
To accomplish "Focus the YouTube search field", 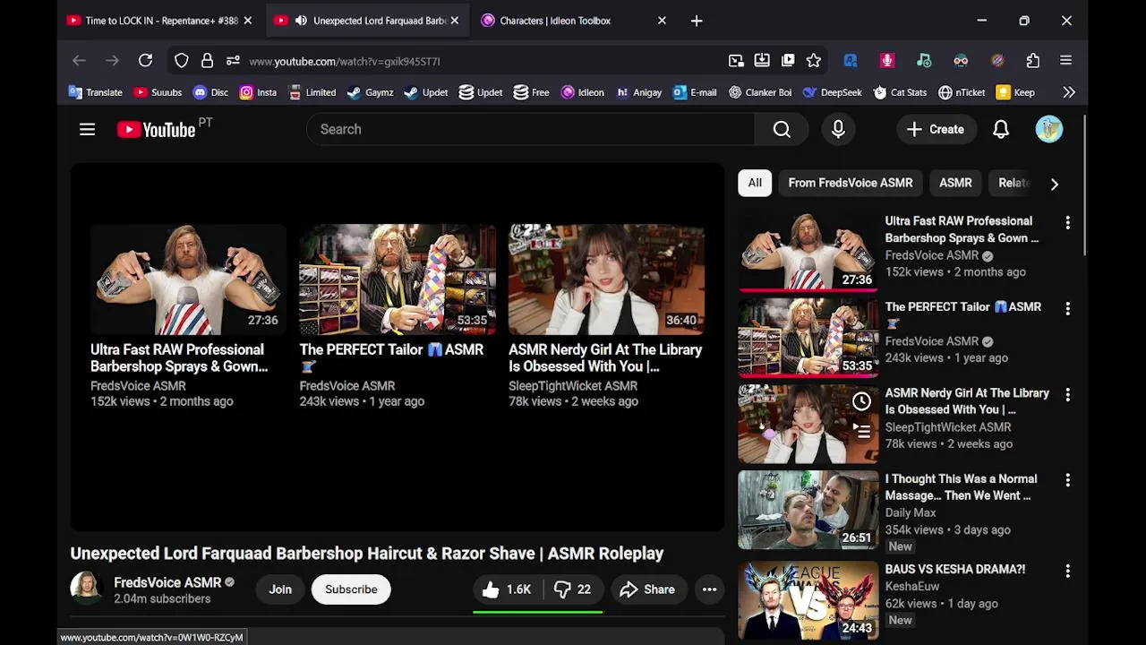I will click(530, 129).
